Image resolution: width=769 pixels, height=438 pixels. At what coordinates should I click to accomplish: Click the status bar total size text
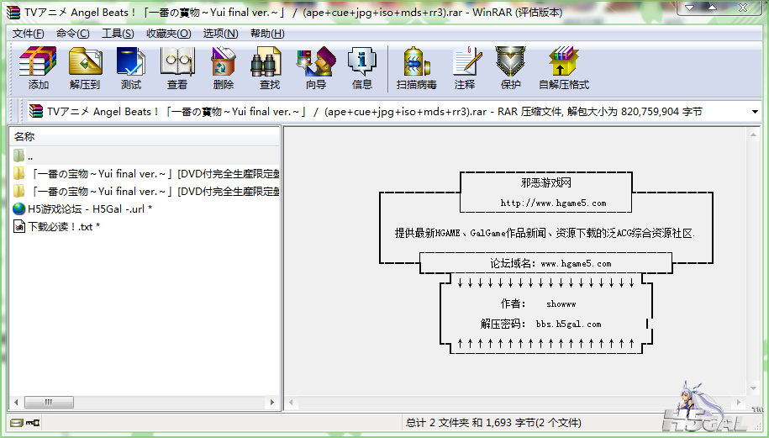point(493,422)
